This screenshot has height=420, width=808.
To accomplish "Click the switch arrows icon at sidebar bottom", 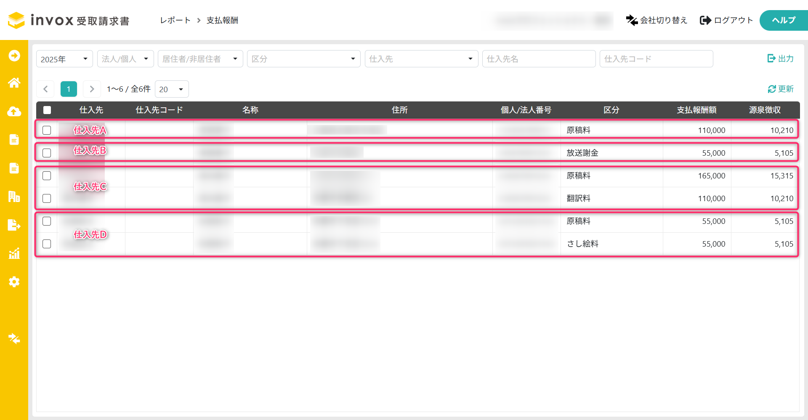I will tap(14, 338).
